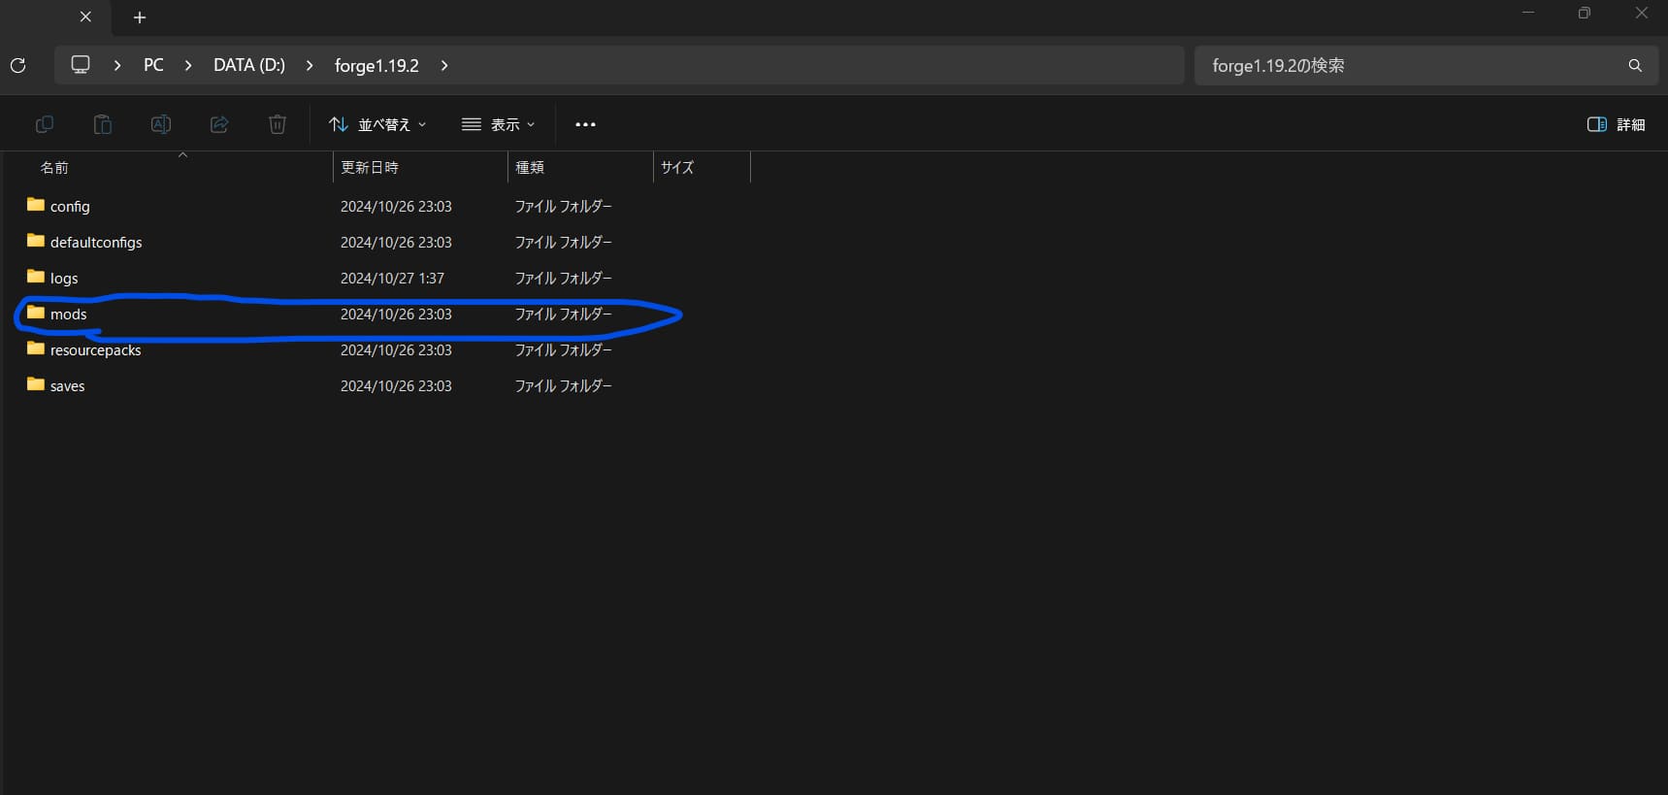Click the search magnifier icon

point(1635,65)
